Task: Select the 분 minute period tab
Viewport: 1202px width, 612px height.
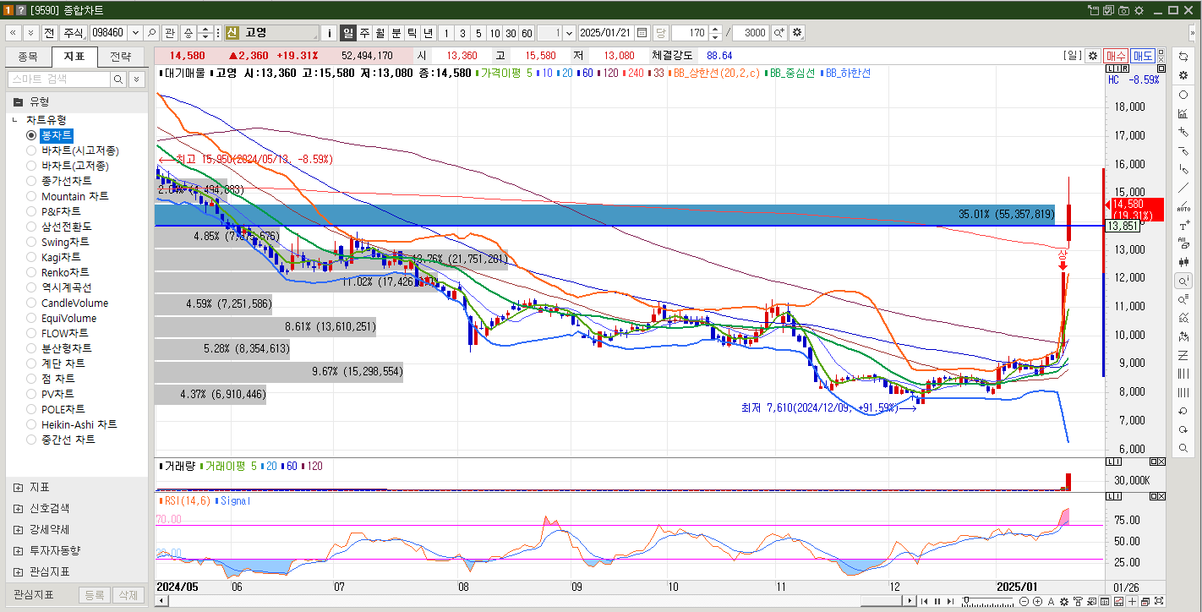Action: [x=396, y=33]
